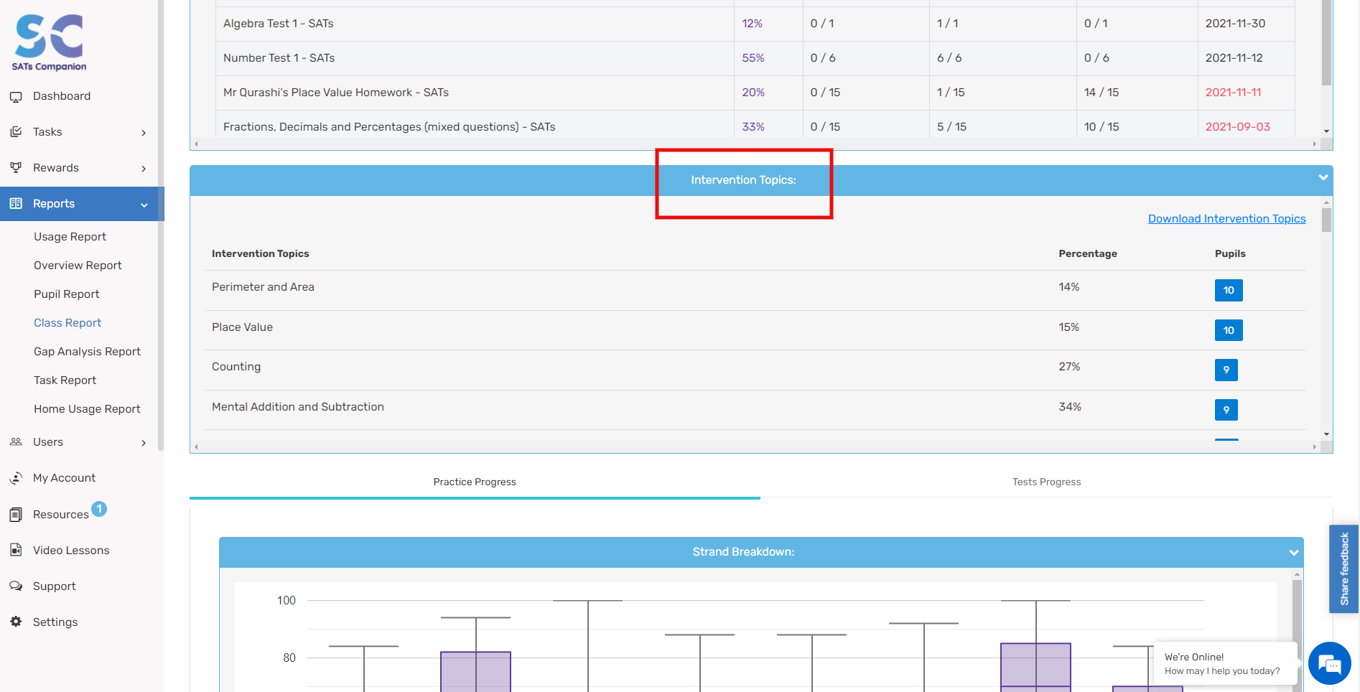The image size is (1360, 692).
Task: Click the Support chat icon
Action: pos(16,586)
